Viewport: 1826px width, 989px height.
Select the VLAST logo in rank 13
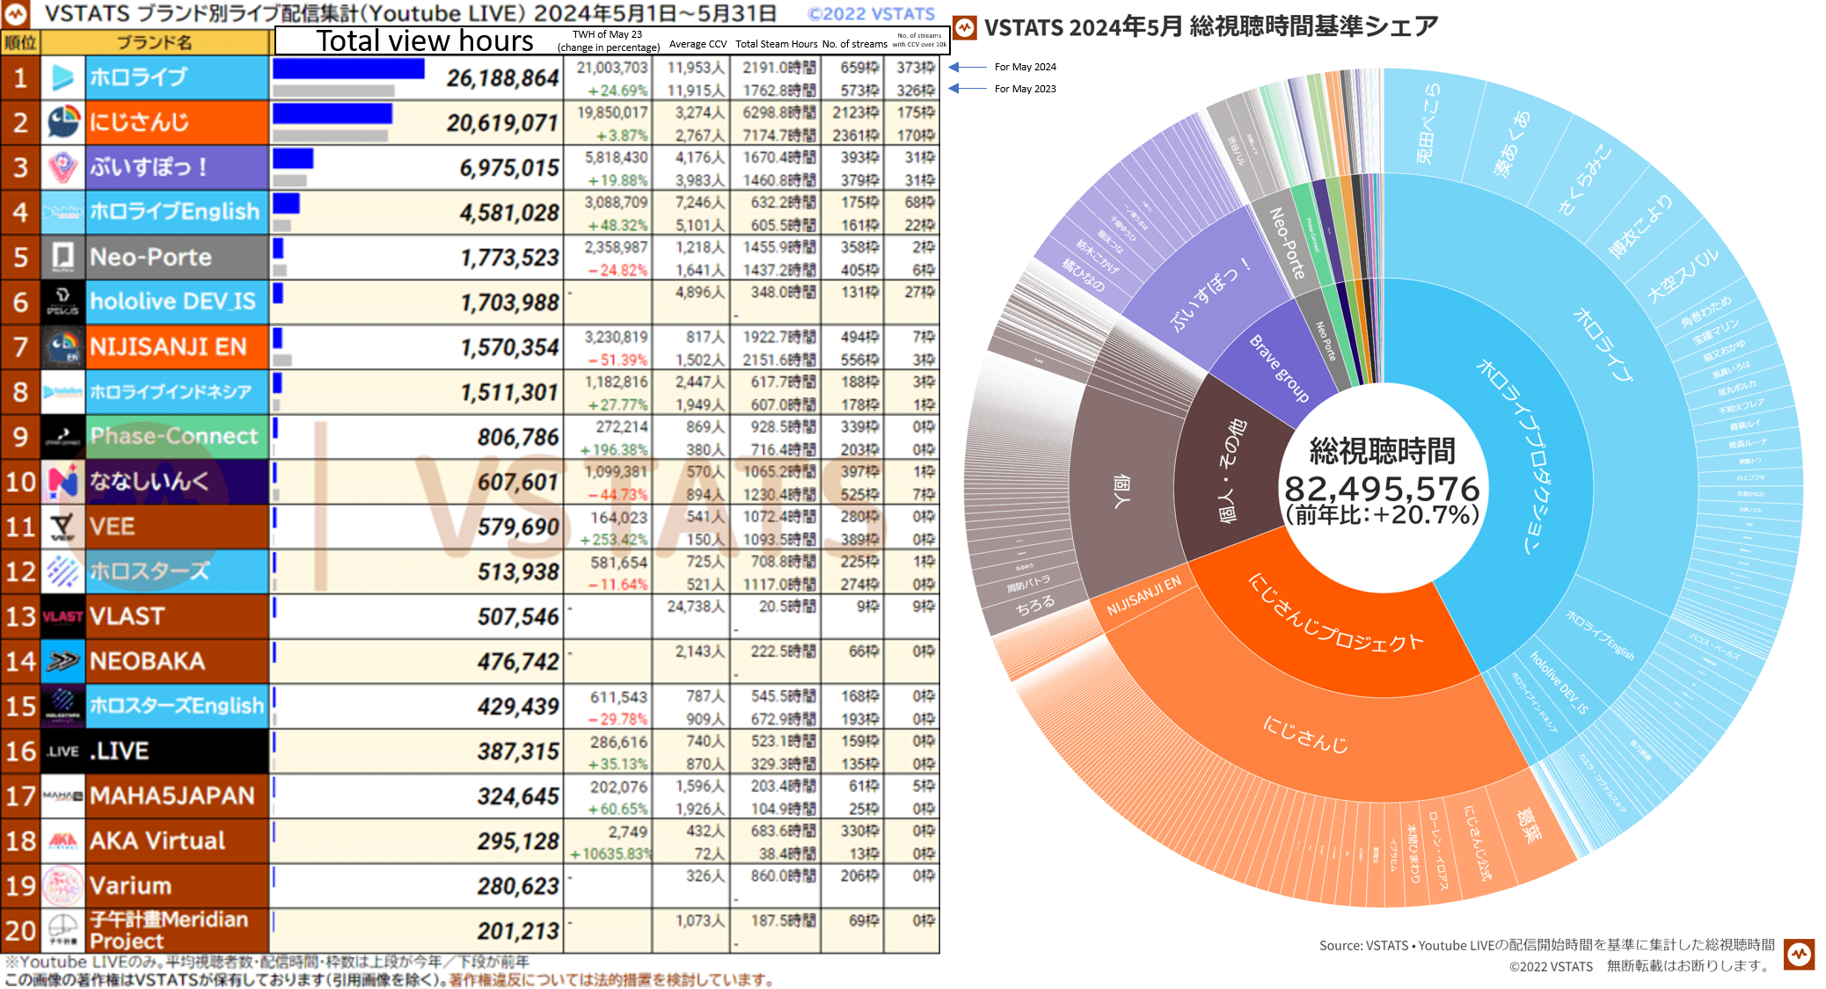(x=62, y=615)
